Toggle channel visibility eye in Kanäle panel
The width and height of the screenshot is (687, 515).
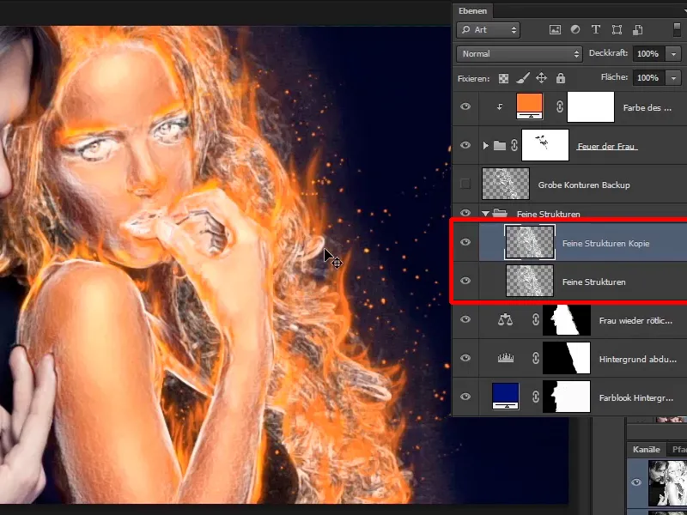pos(636,482)
